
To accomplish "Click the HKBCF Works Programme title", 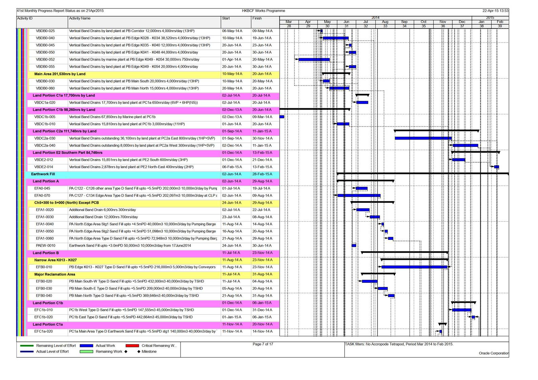I will (264, 11).
